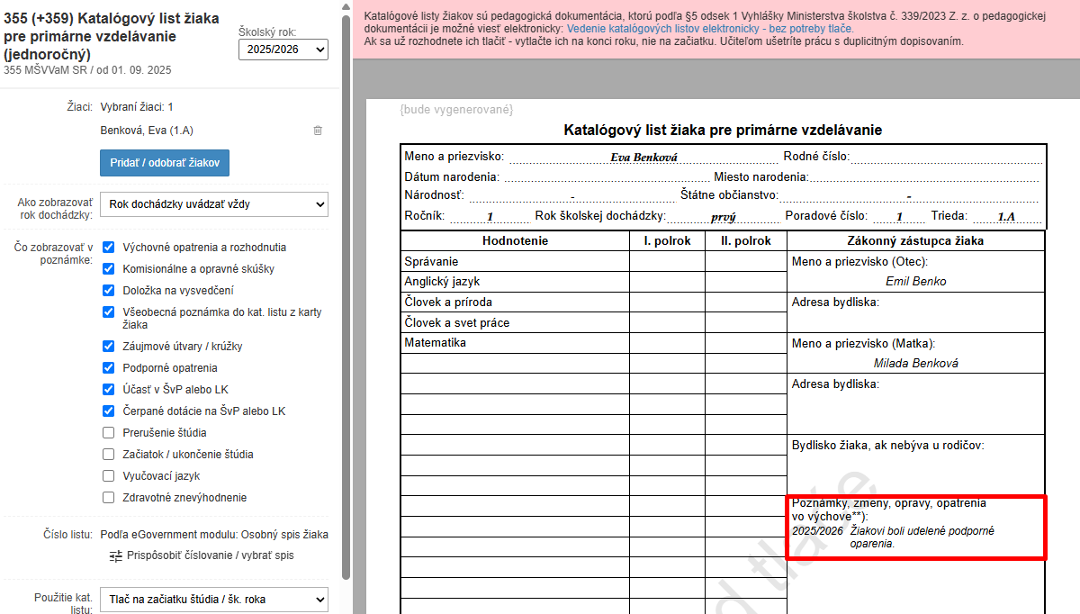Click Hodnotenie column header

click(515, 240)
